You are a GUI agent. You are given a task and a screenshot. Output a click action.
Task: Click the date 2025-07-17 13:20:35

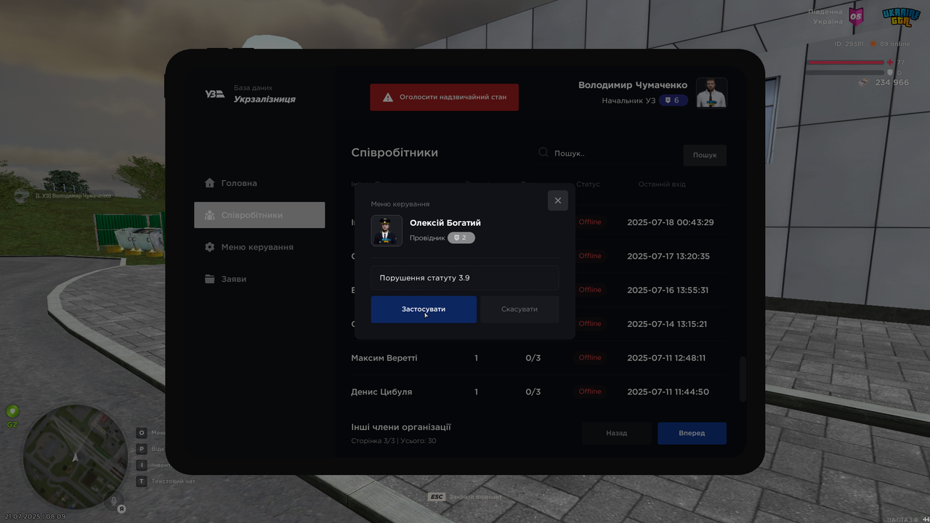[668, 256]
